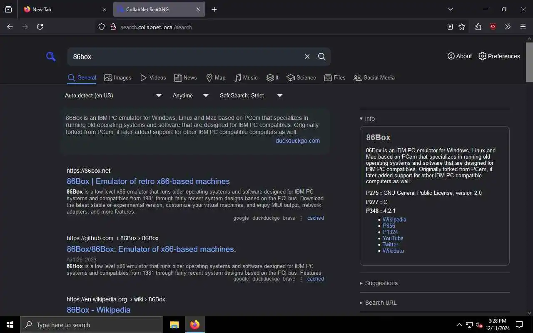This screenshot has height=333, width=533.
Task: Open Wikidata link in Info panel
Action: pyautogui.click(x=393, y=251)
